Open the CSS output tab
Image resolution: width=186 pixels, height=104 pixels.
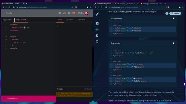(81, 20)
